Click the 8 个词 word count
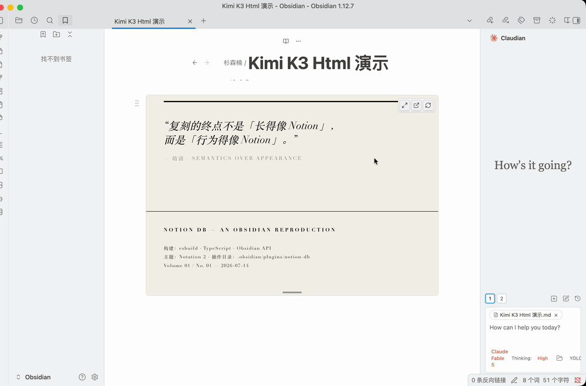This screenshot has width=586, height=386. click(531, 380)
